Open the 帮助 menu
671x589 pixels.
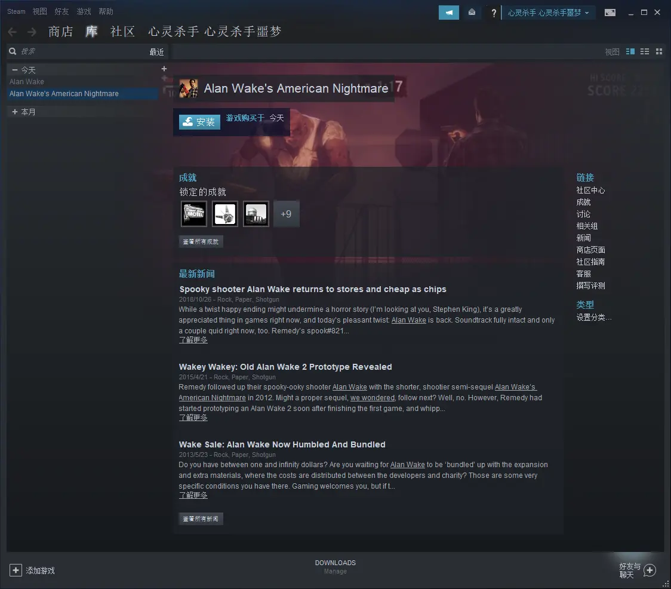pos(106,11)
